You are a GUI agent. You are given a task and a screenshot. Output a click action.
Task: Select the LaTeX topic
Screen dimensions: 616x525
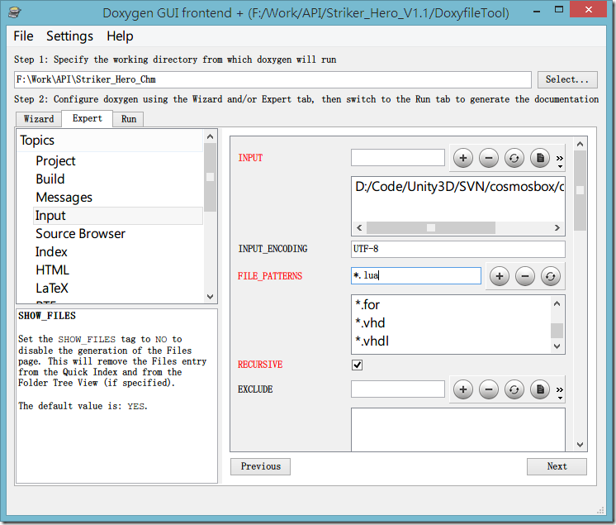52,288
